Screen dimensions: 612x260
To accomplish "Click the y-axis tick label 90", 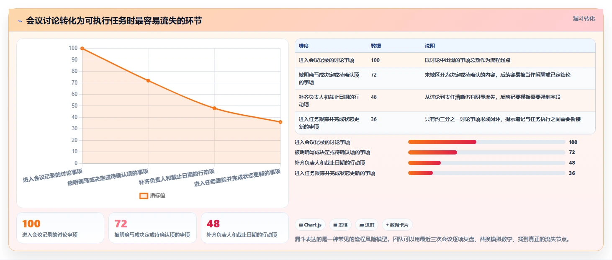I will 75,60.
